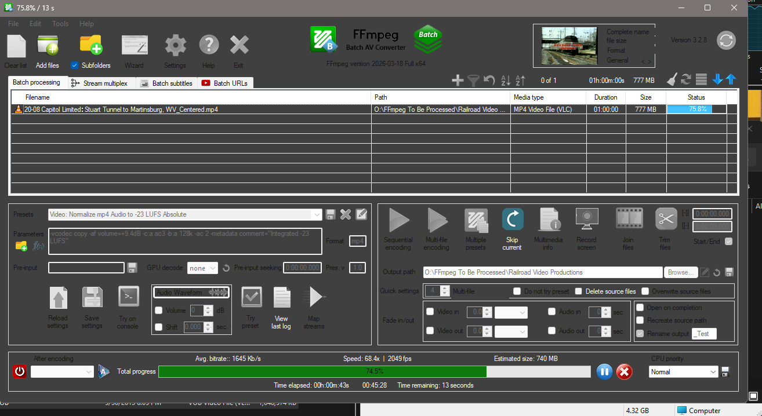
Task: Enable Video in fade checkbox
Action: 430,312
